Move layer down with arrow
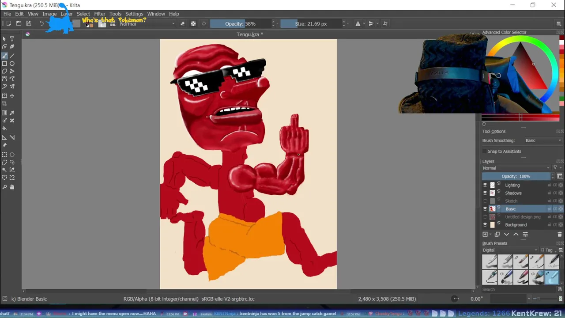Screen dimensions: 565x318 [507, 235]
